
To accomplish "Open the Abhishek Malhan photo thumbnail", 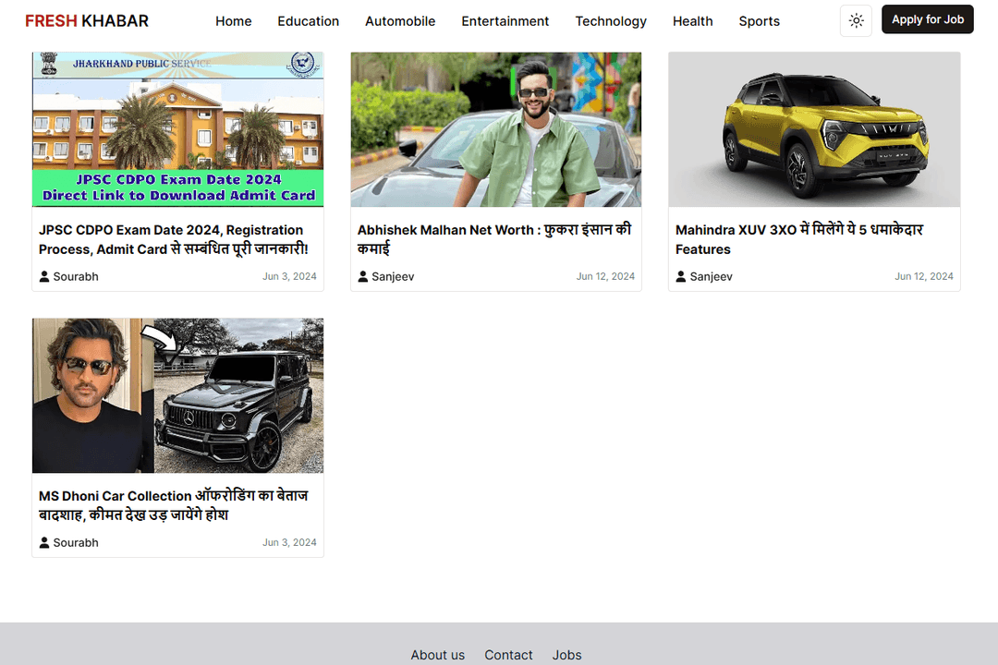I will tap(496, 129).
